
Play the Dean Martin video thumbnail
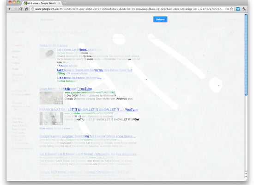click(51, 98)
